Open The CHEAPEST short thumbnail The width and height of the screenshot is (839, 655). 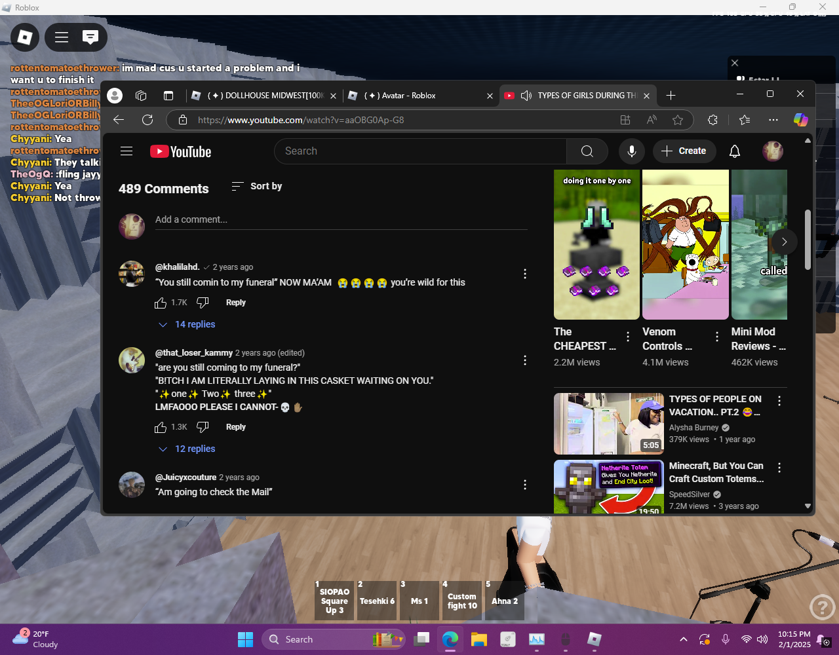pos(596,244)
